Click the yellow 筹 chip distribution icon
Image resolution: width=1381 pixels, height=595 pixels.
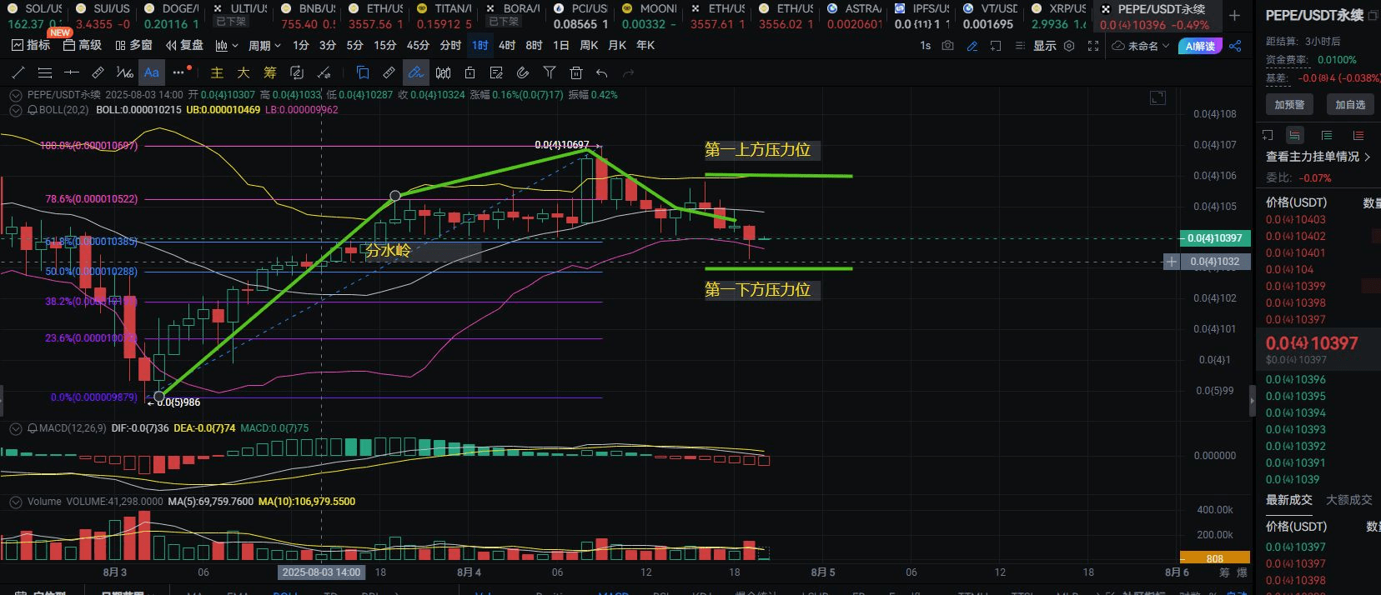pyautogui.click(x=270, y=72)
